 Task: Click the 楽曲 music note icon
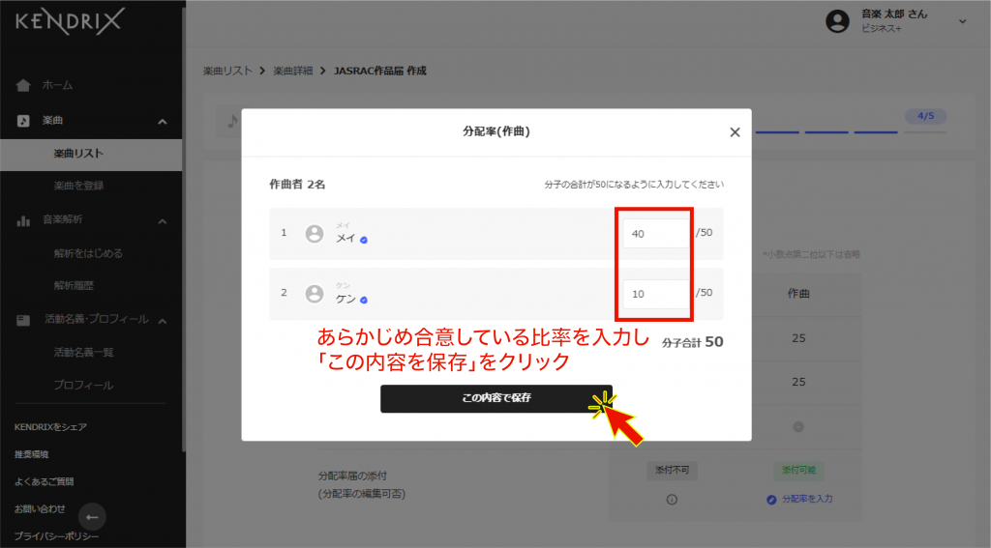tap(23, 121)
